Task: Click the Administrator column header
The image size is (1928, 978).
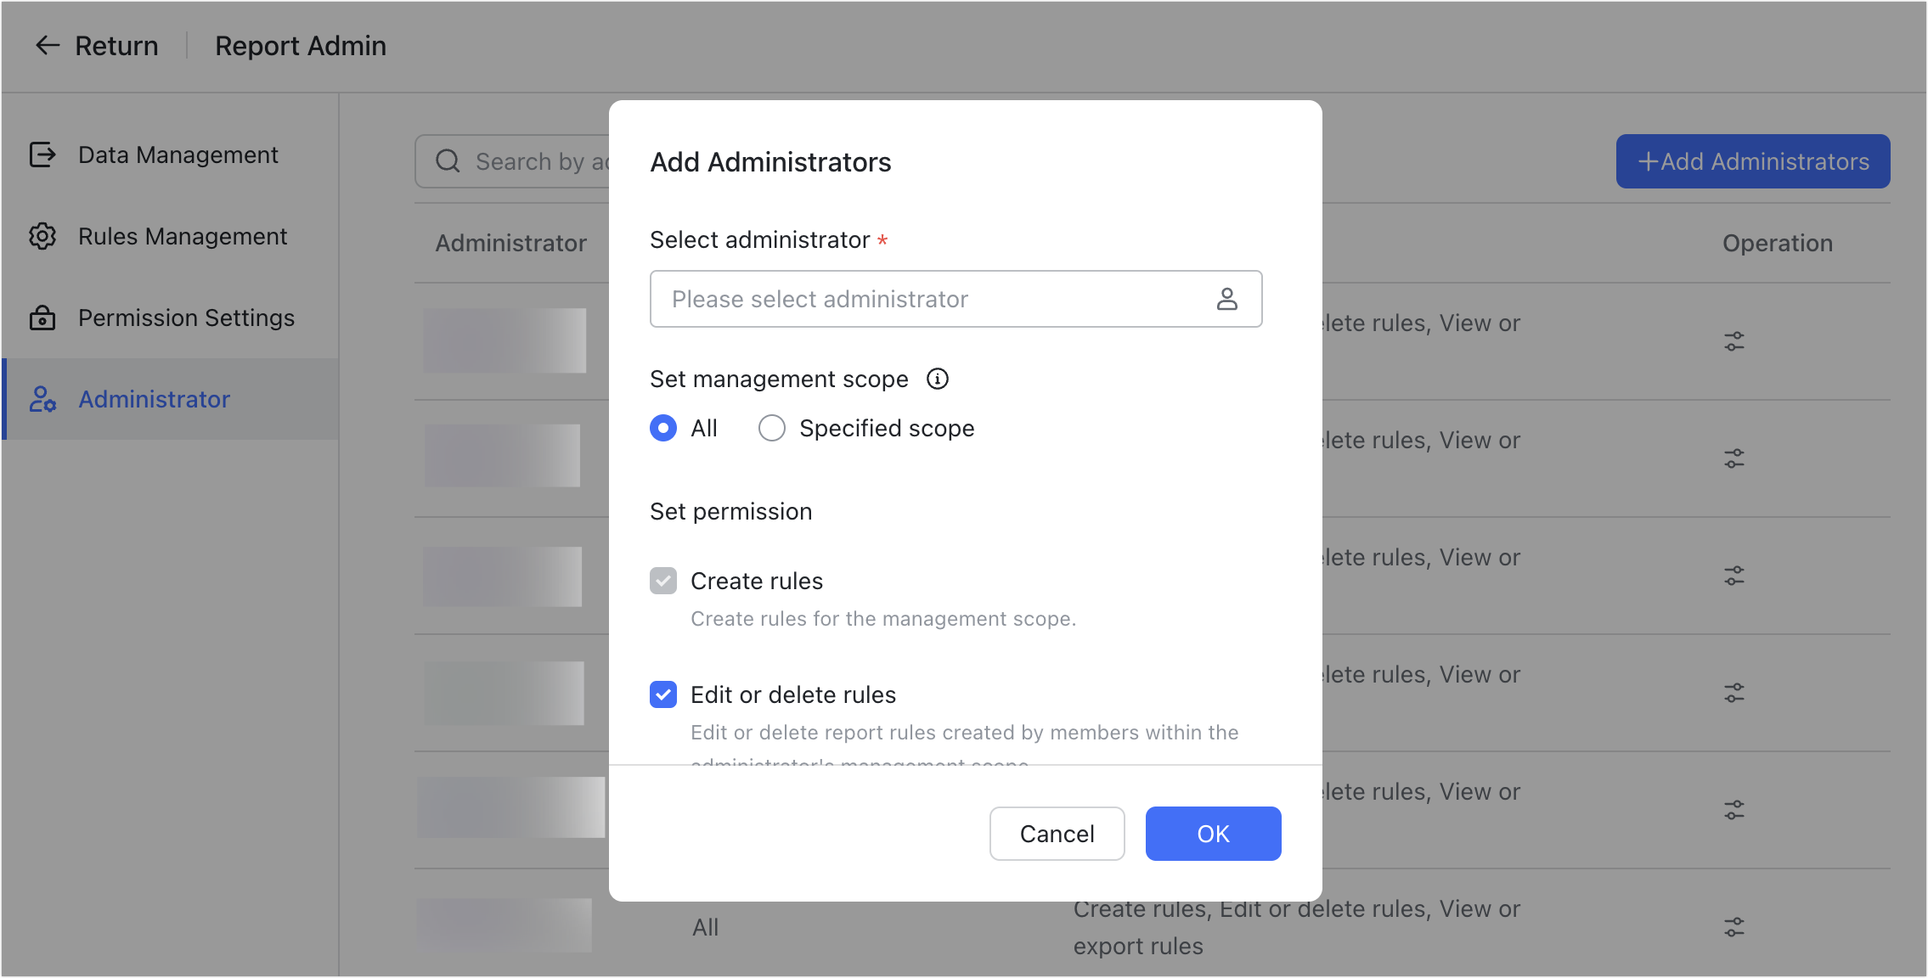Action: pyautogui.click(x=510, y=244)
